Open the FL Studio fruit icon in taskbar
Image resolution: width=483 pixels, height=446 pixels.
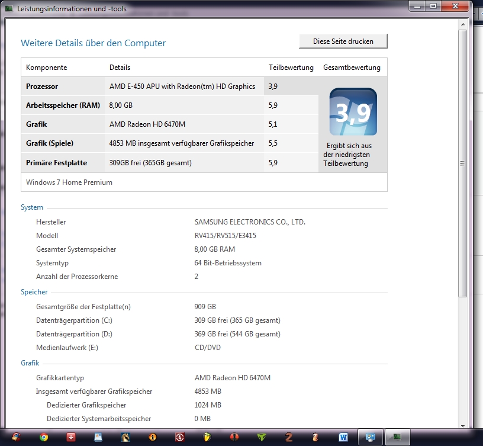click(207, 437)
